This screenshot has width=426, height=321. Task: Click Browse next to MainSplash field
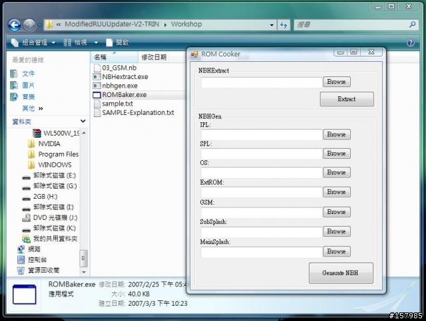point(337,251)
